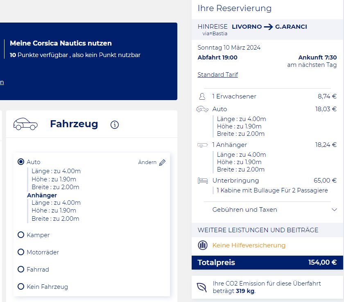Click the insurance icon beside Keine Hilfeversicherung
344x302 pixels.
(202, 245)
